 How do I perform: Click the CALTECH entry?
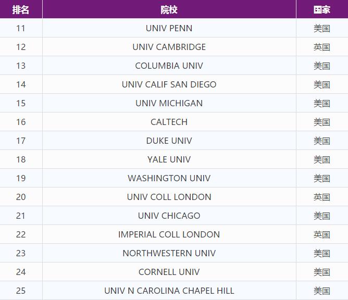point(169,122)
